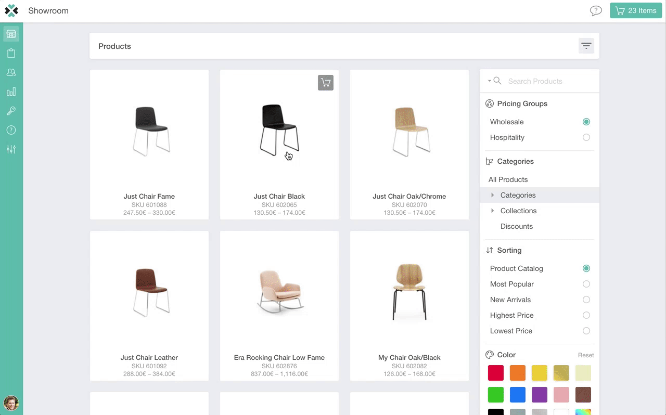The image size is (666, 415).
Task: Expand the Categories tree arrow
Action: 492,195
